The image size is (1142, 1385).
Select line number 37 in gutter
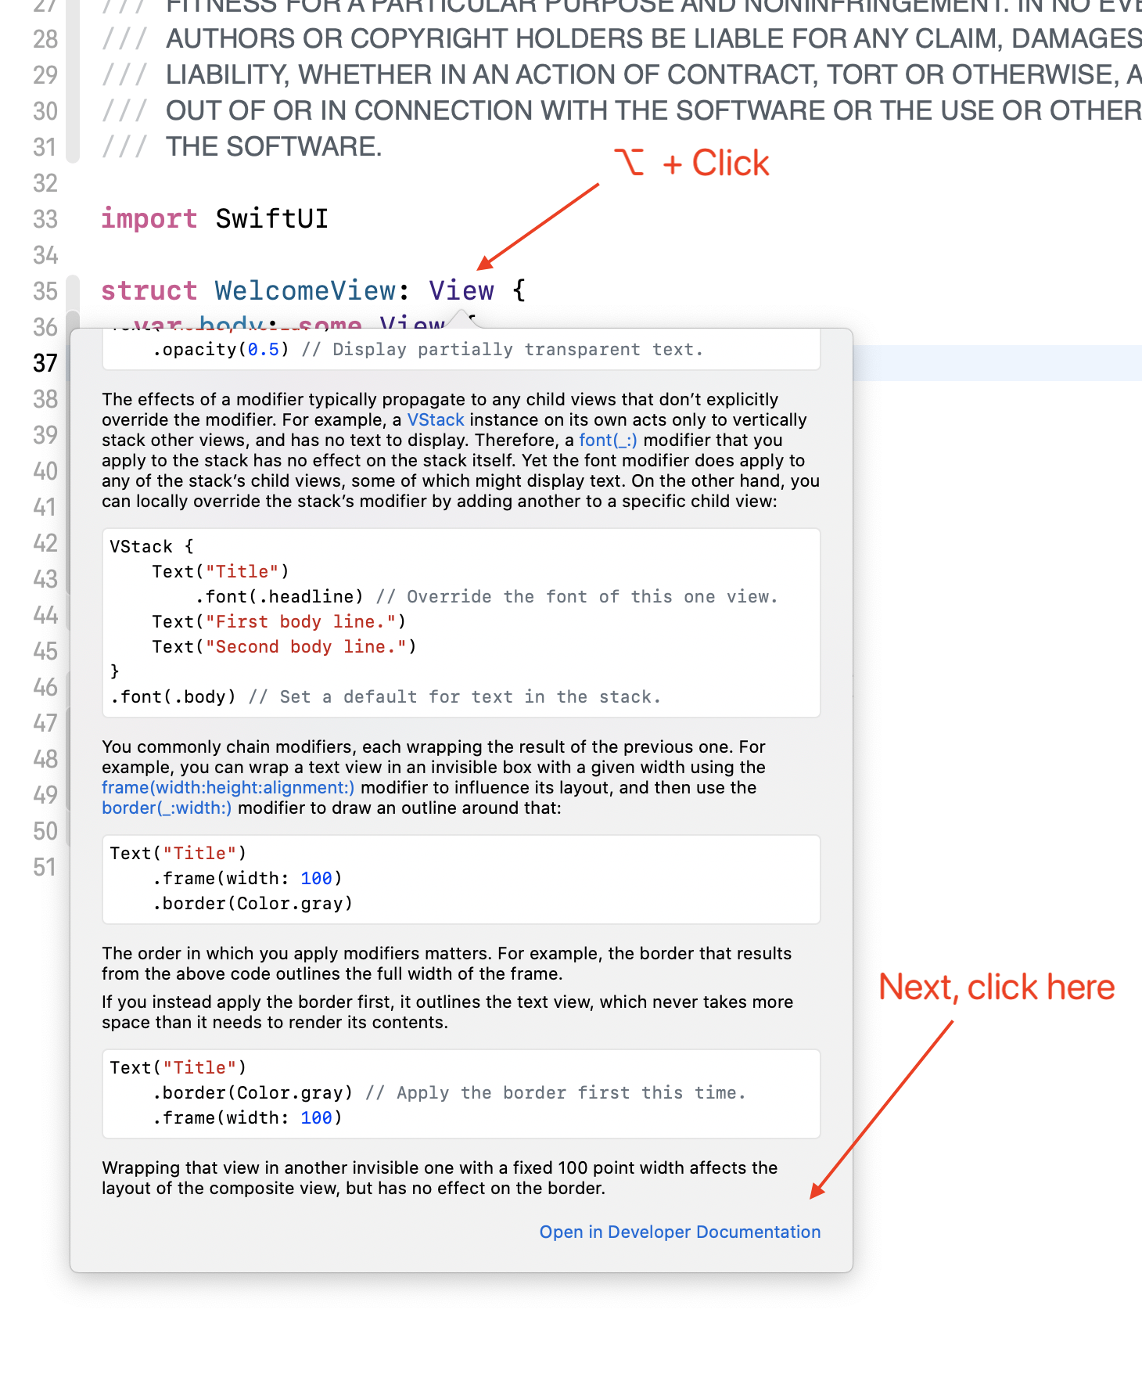click(x=45, y=363)
